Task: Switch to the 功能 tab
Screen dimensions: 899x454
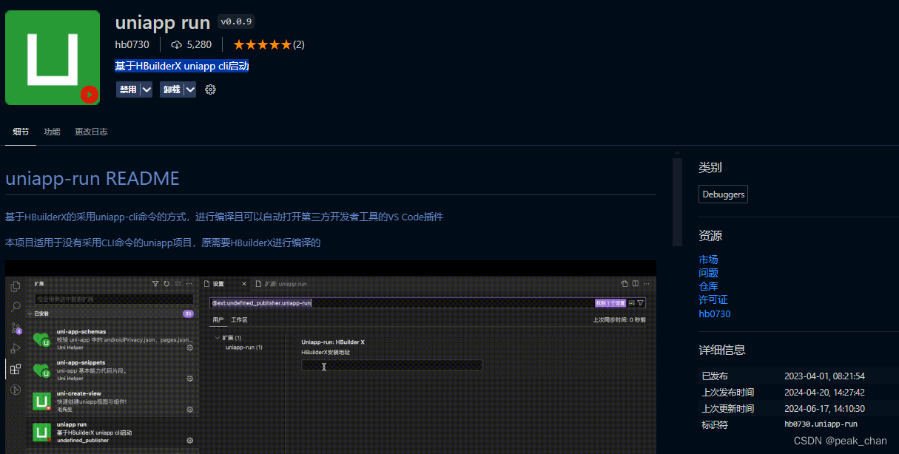Action: coord(51,131)
